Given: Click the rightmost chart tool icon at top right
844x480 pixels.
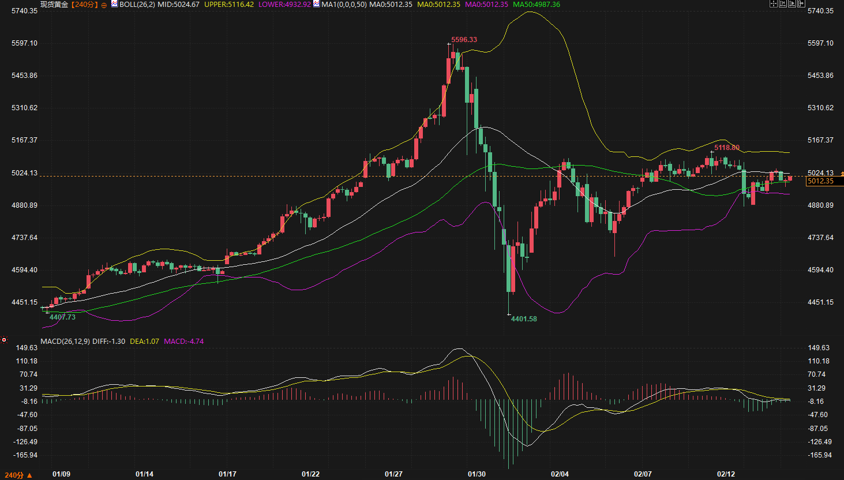Looking at the screenshot, I should tap(801, 3).
